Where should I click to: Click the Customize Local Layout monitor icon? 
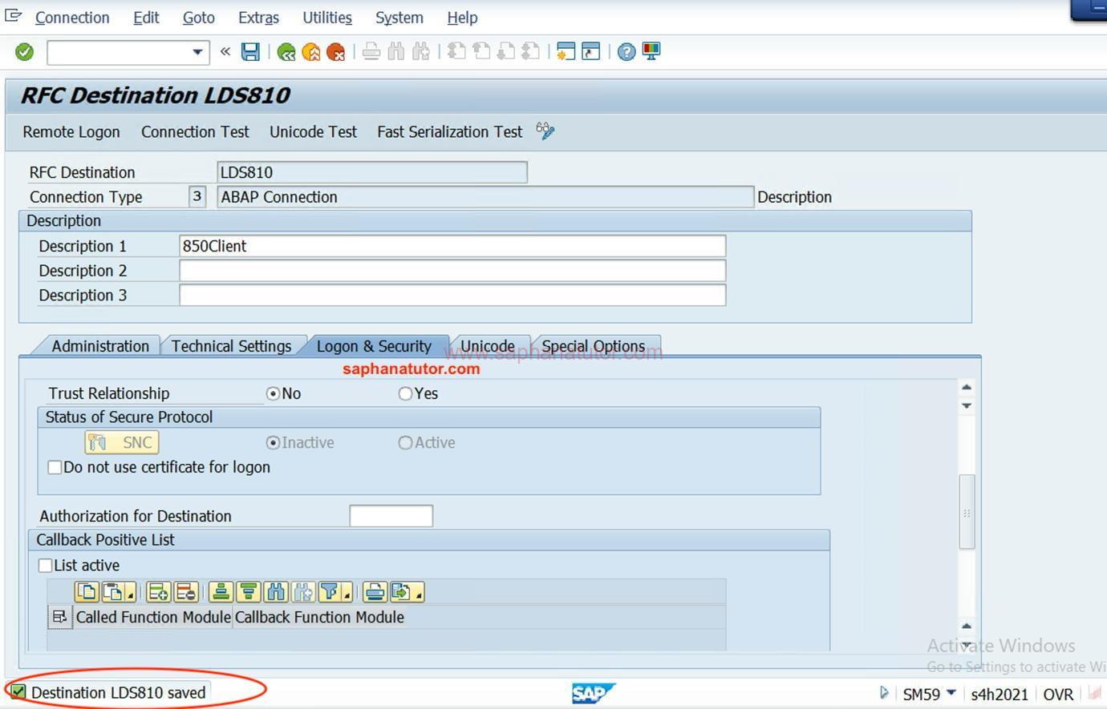tap(651, 52)
